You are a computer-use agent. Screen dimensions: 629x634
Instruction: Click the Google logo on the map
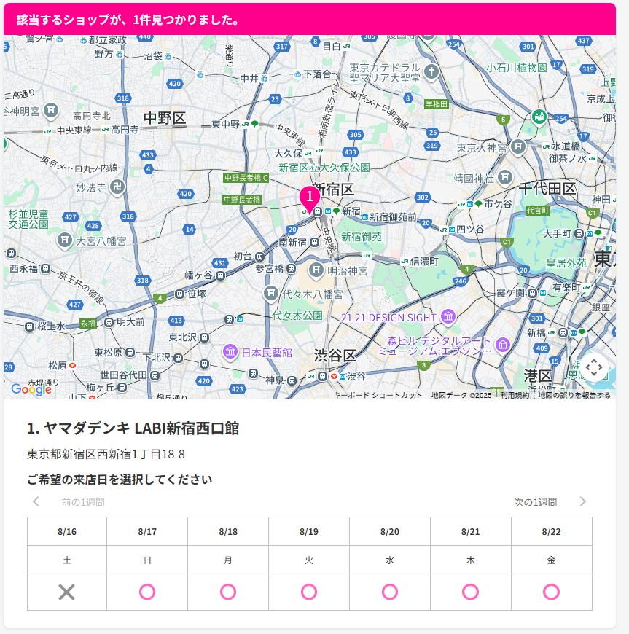[x=31, y=388]
